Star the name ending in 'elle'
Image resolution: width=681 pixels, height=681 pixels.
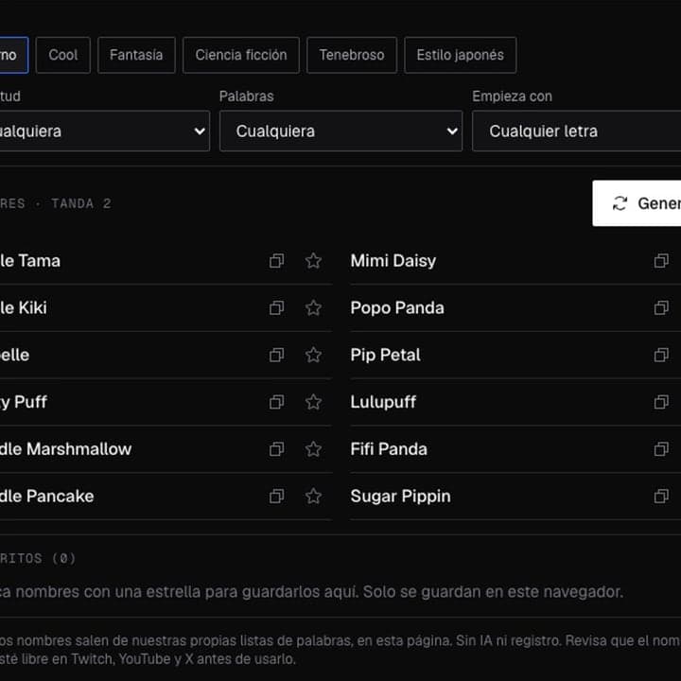point(313,355)
